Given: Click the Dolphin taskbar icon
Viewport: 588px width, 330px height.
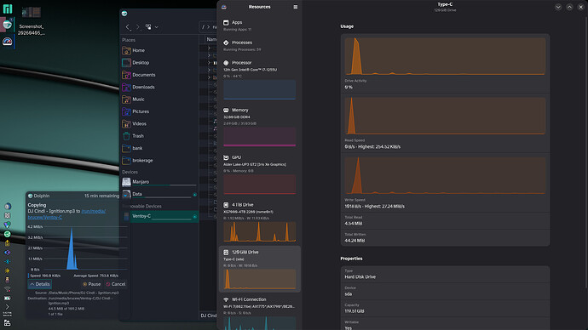Looking at the screenshot, I should pyautogui.click(x=8, y=25).
